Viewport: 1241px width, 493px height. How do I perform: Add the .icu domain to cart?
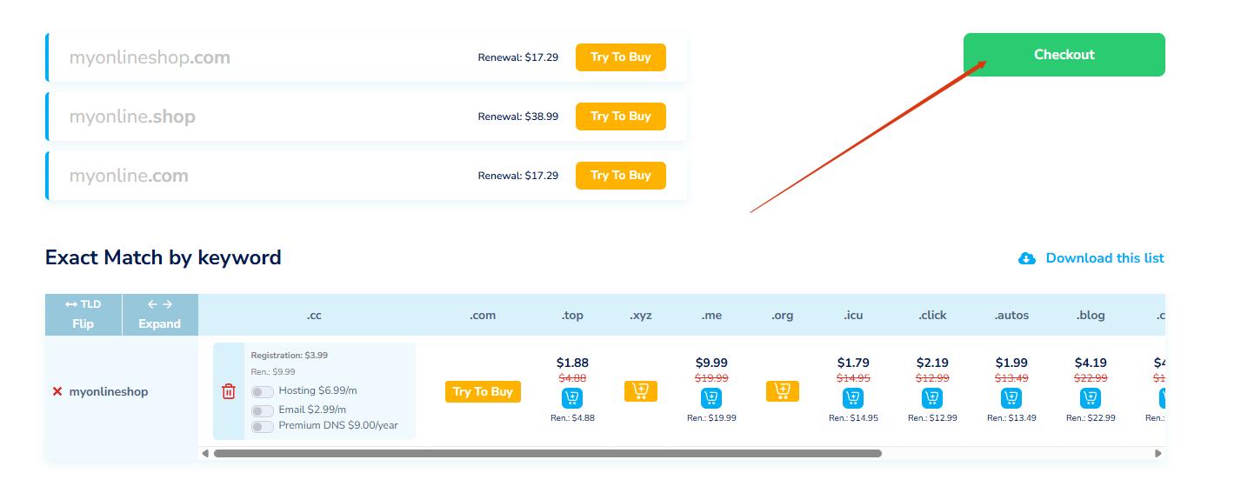(x=853, y=398)
